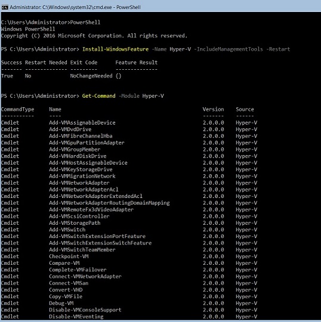This screenshot has height=322, width=321.
Task: Click the '-Restart' parameter text
Action: click(x=278, y=49)
